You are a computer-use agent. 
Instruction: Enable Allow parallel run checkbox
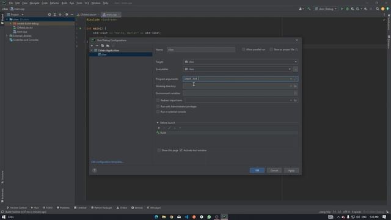tap(243, 50)
